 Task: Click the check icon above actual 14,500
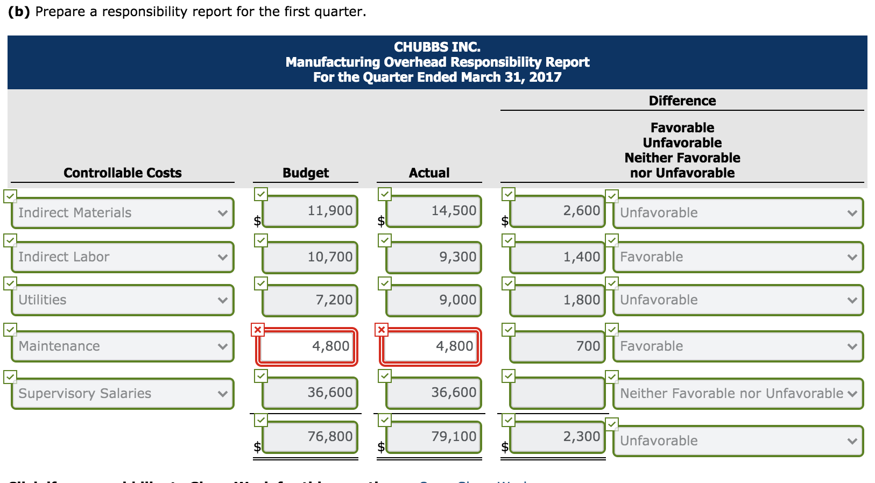pos(385,194)
